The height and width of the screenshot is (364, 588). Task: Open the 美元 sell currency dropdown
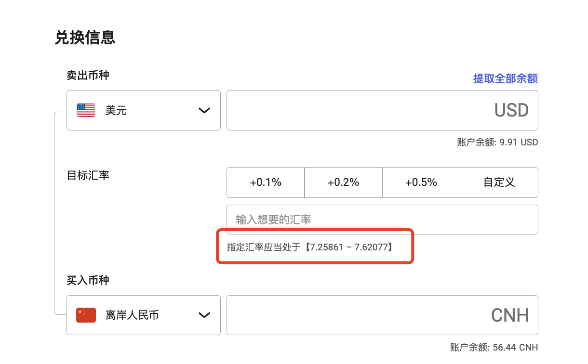click(x=144, y=111)
